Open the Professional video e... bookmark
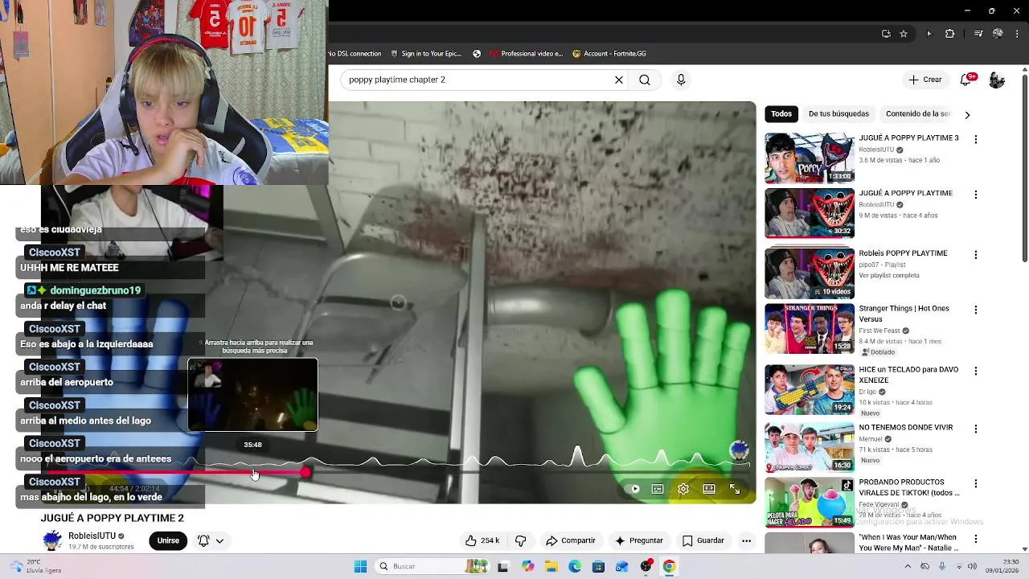Screen dimensions: 1029x579 526,54
